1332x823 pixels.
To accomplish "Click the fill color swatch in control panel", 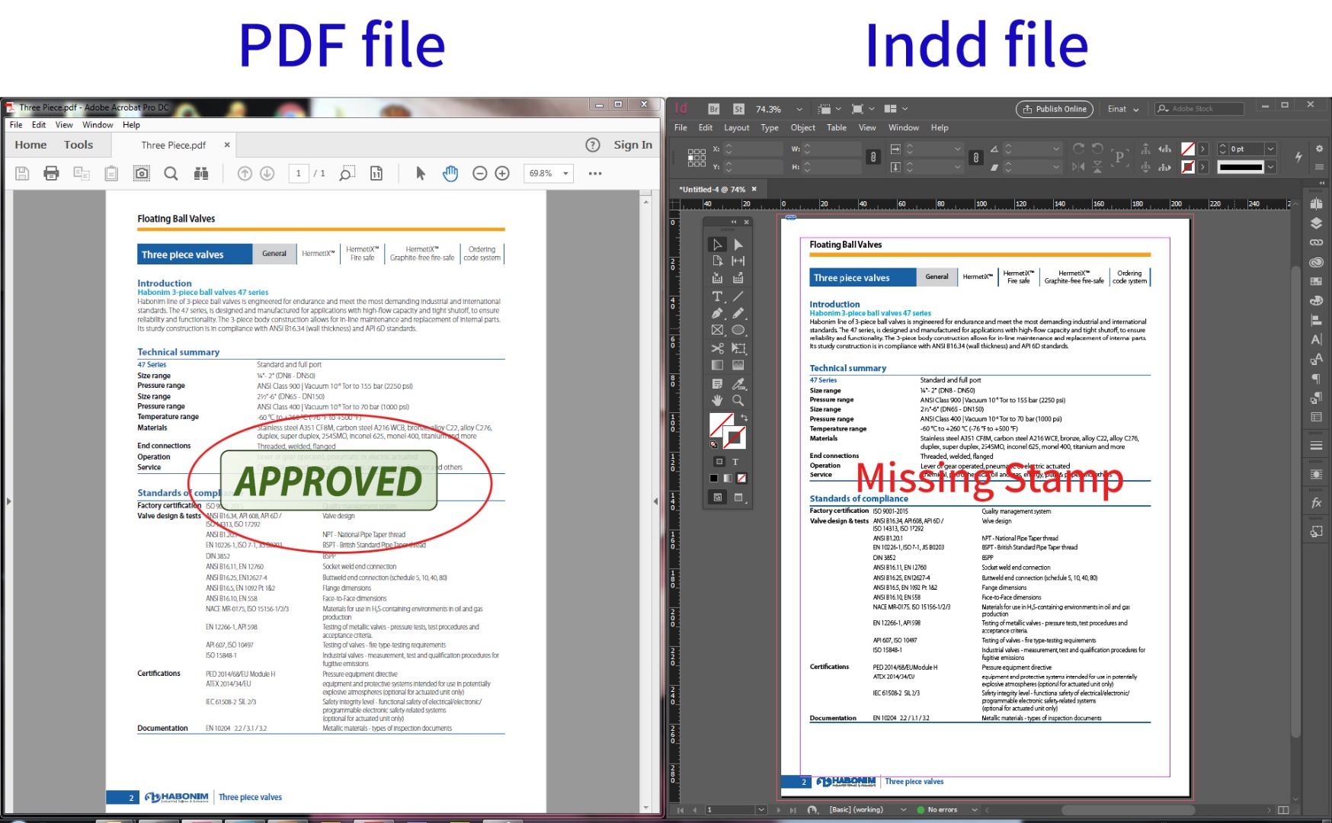I will pyautogui.click(x=1188, y=149).
